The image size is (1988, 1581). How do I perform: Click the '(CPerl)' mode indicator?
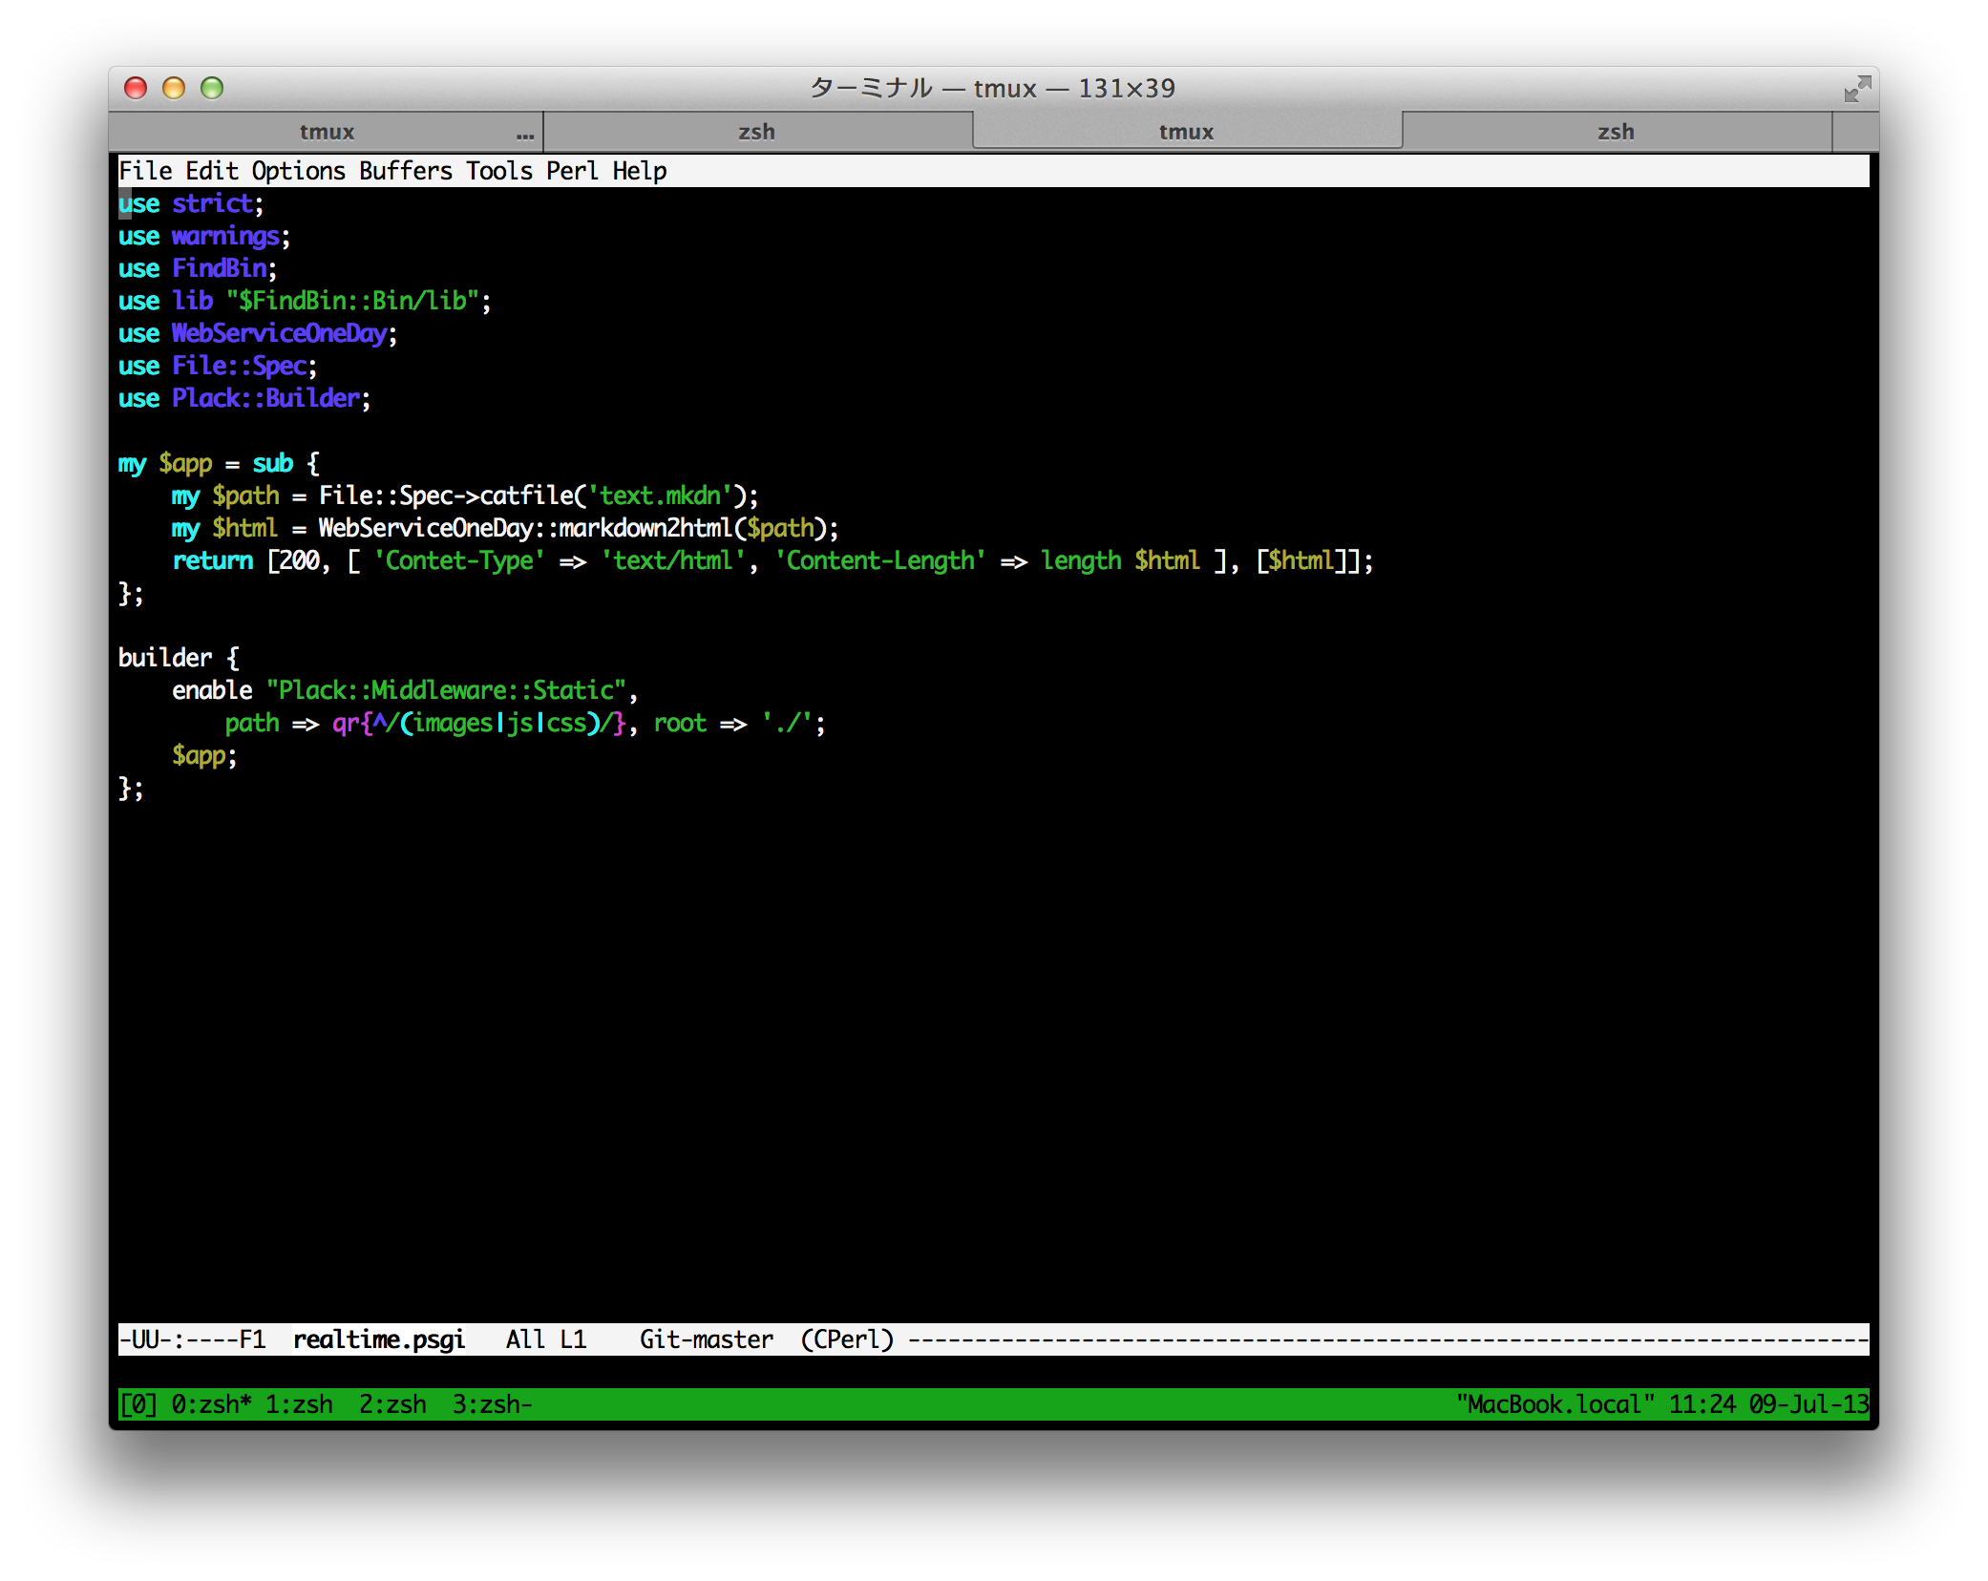point(847,1339)
